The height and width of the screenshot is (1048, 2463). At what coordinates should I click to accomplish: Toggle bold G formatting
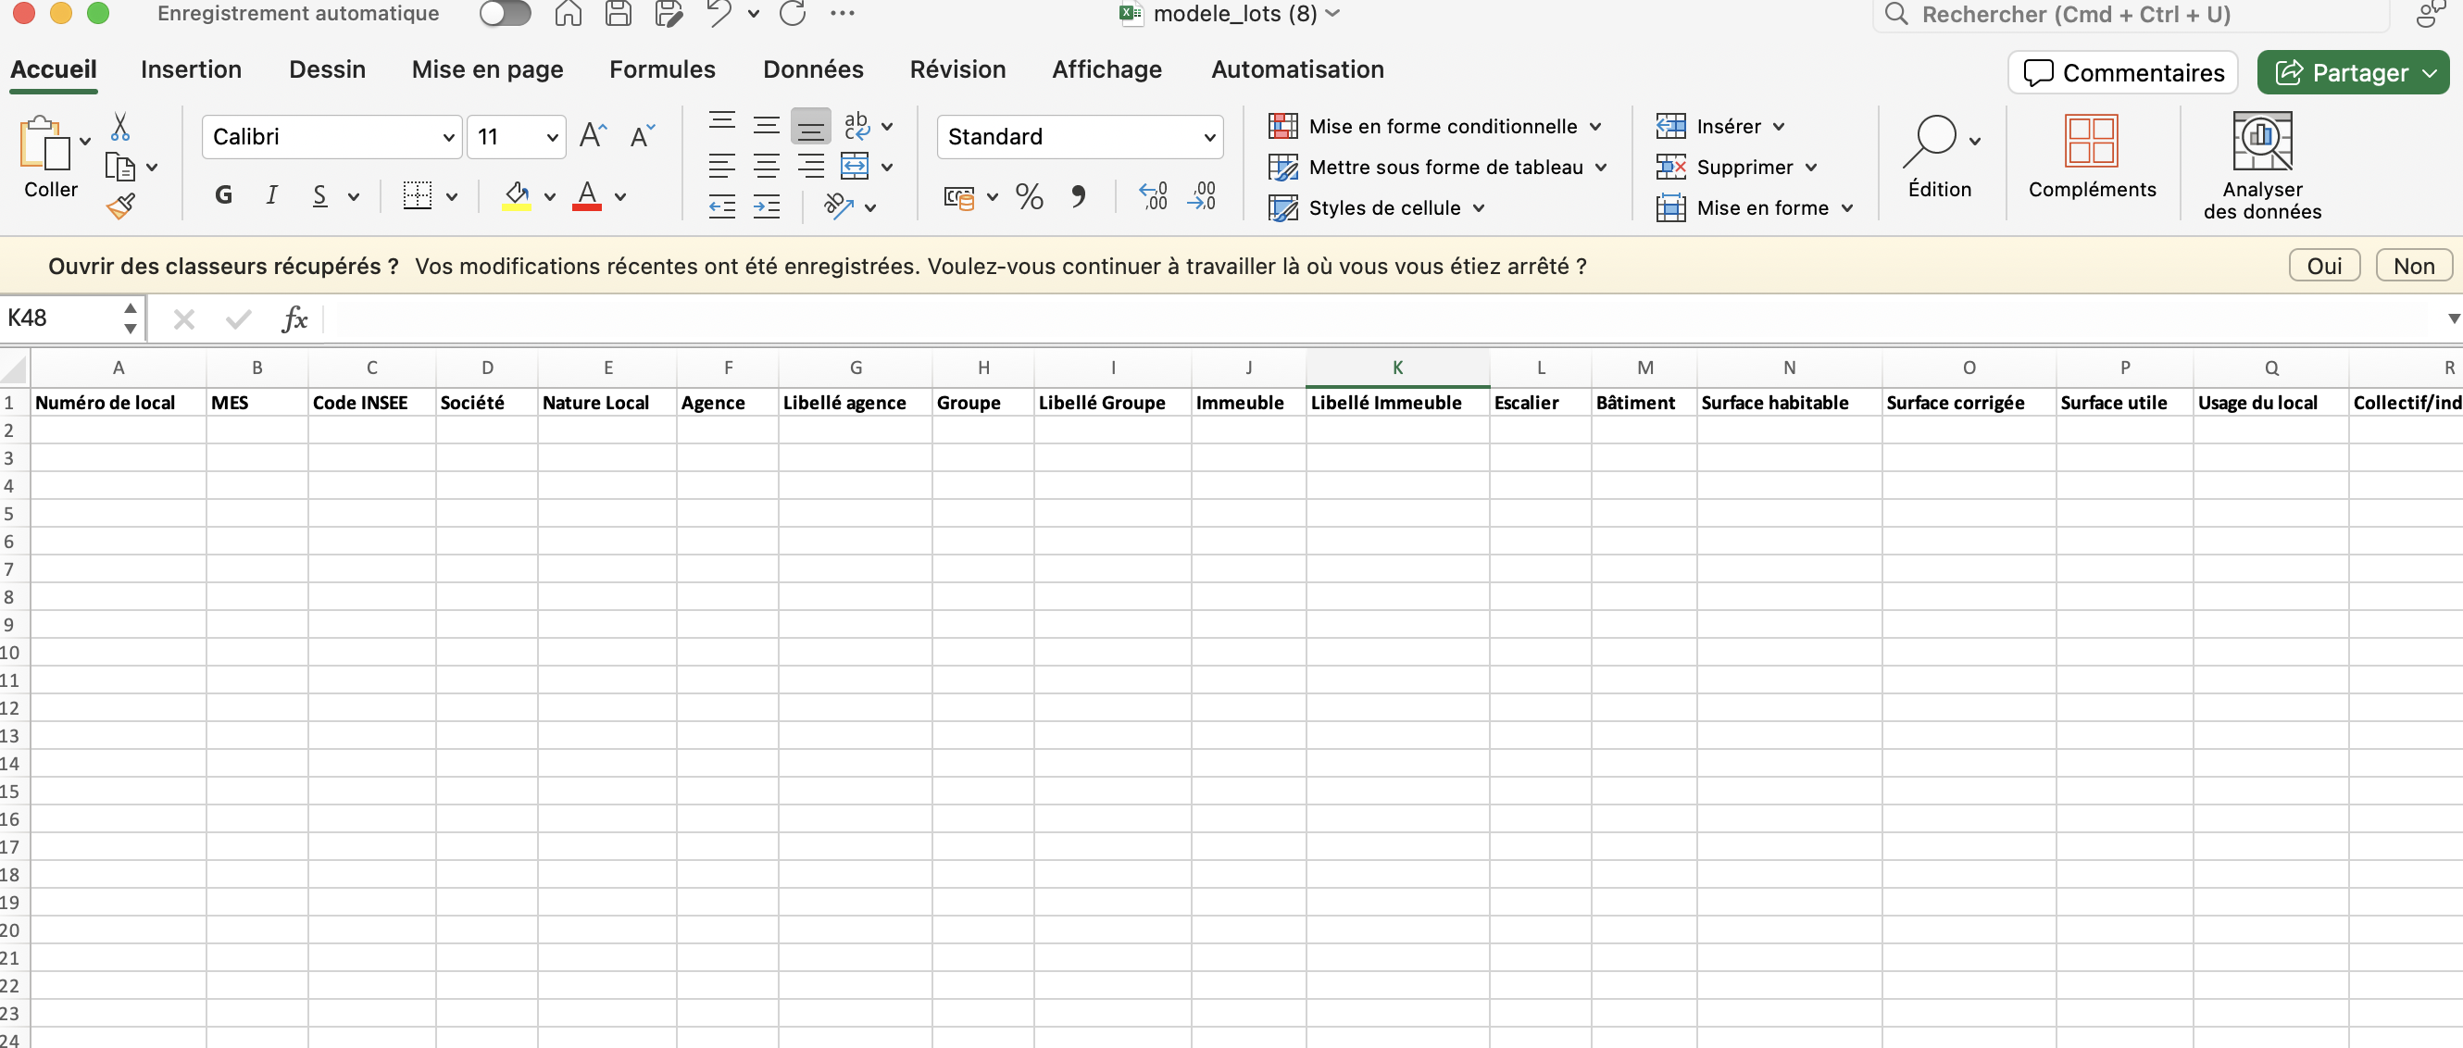(224, 196)
